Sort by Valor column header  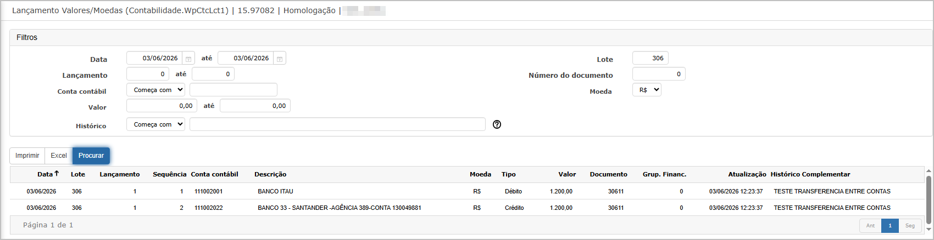(568, 174)
